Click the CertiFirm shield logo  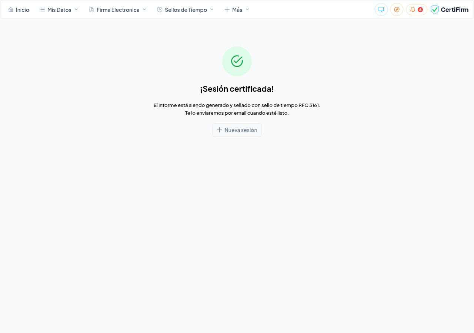tap(435, 10)
